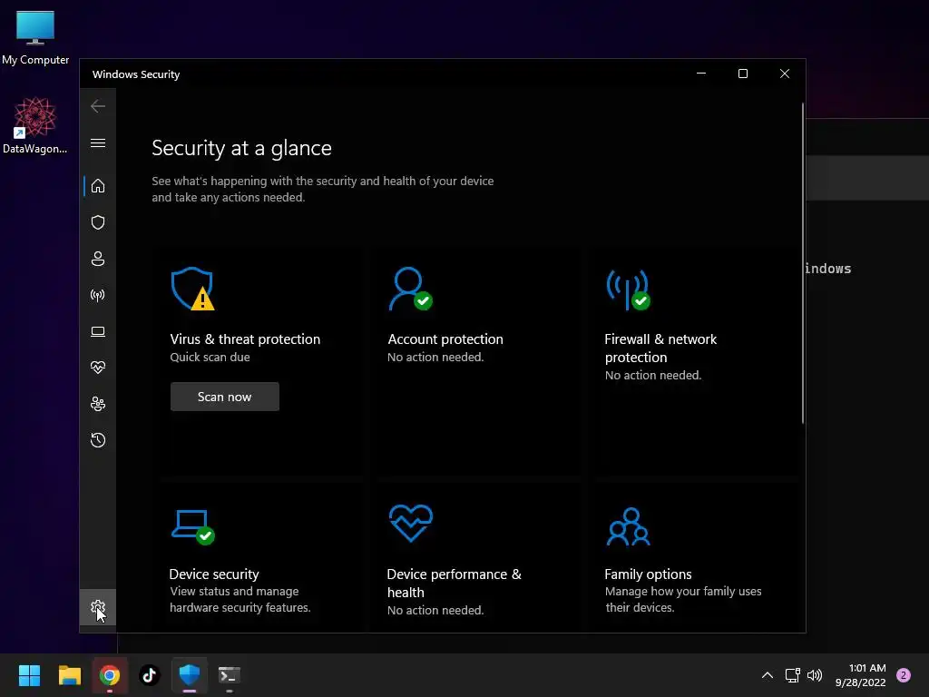The height and width of the screenshot is (697, 929).
Task: Open Protection history clock icon in sidebar
Action: (98, 440)
